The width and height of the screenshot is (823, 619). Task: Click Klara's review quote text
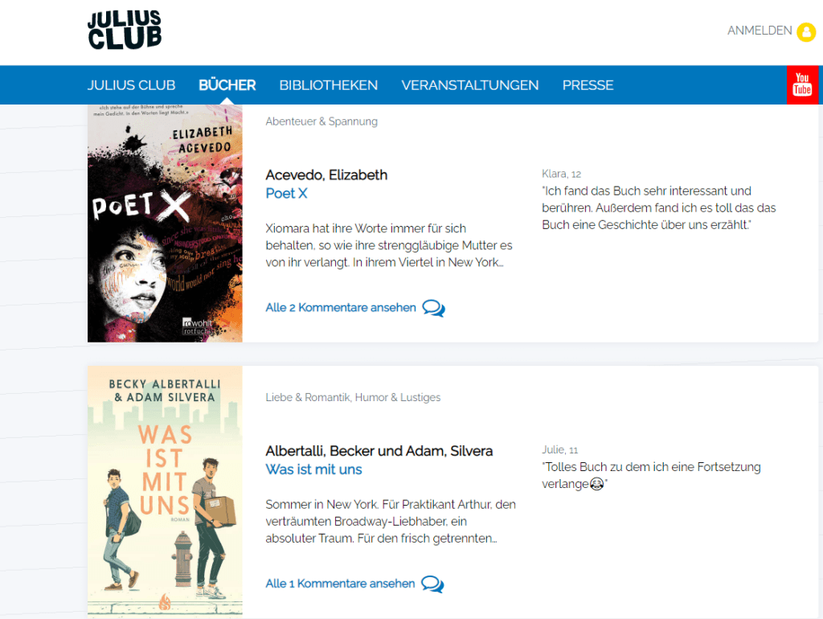click(x=659, y=207)
